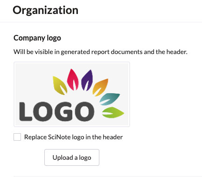Click the Upload a logo button
The height and width of the screenshot is (177, 202).
72,157
